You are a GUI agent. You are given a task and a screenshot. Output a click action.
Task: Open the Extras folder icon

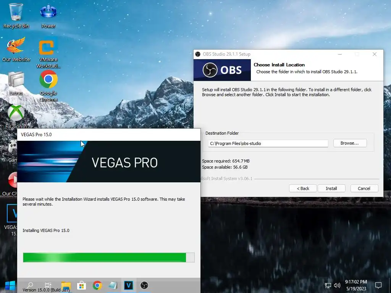coord(16,83)
